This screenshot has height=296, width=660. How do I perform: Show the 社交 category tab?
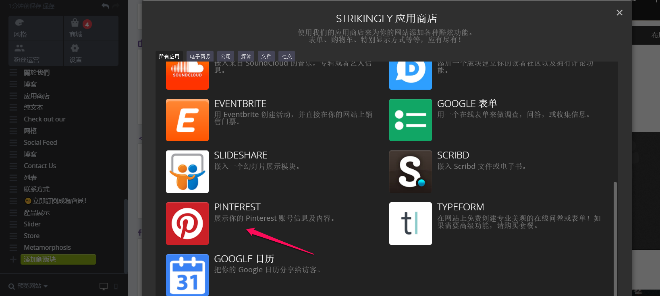click(x=287, y=56)
